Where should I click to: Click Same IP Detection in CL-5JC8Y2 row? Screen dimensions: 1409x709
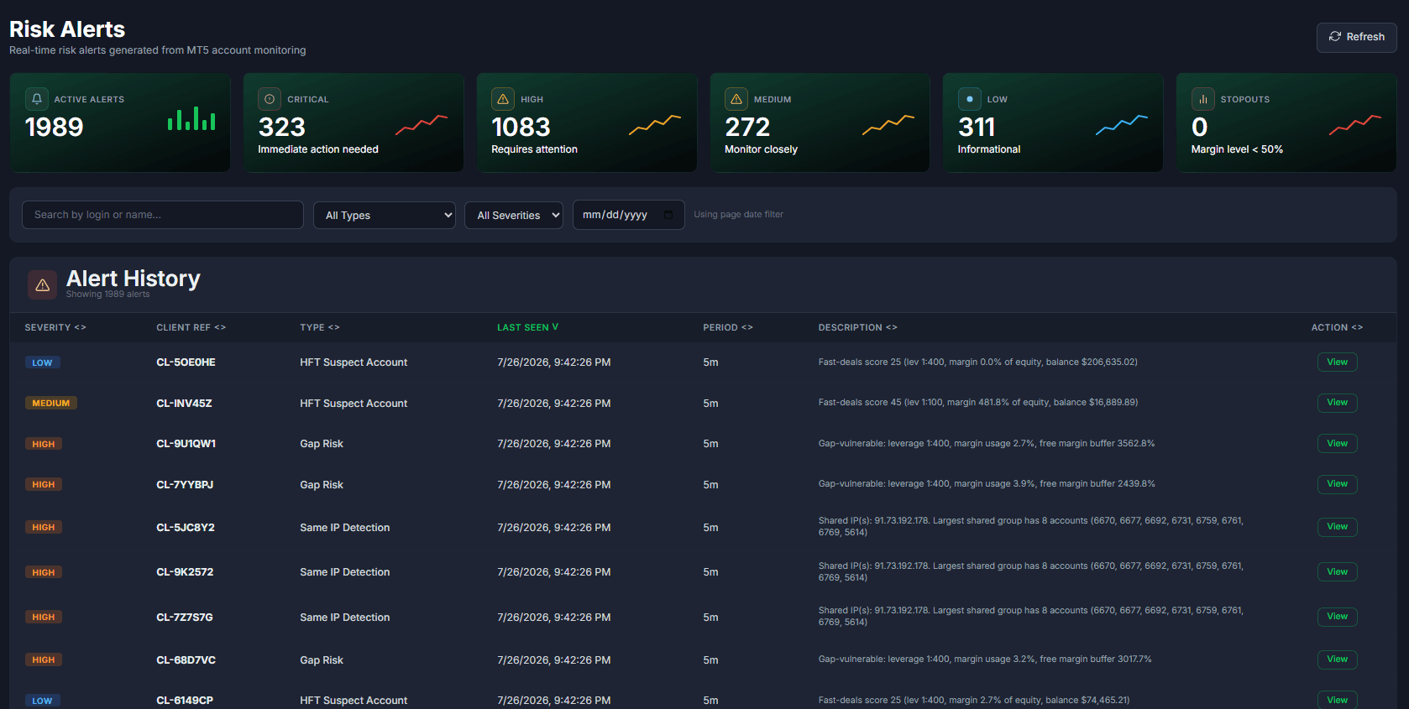pyautogui.click(x=345, y=528)
